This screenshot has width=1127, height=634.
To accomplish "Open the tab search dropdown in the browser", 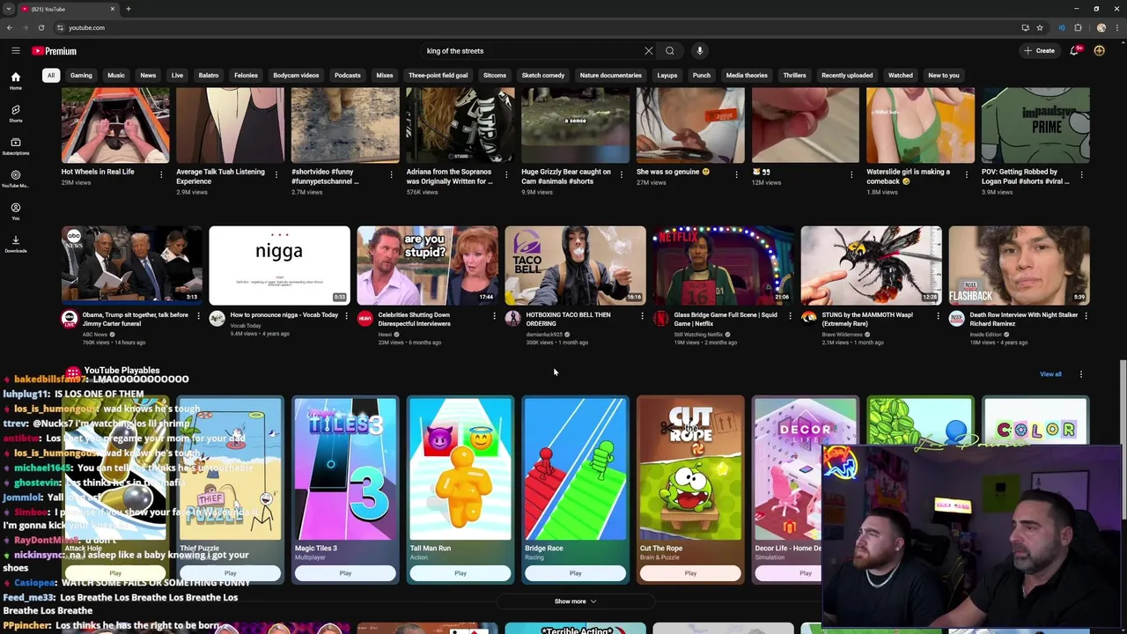I will coord(9,9).
